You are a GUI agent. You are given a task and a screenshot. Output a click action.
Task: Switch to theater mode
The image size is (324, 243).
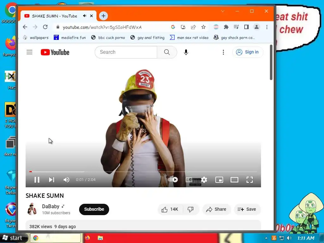tap(234, 180)
